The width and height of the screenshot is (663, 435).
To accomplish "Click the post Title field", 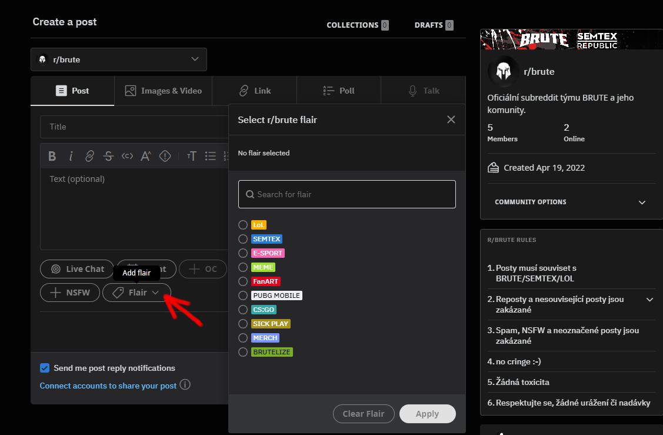I will pyautogui.click(x=135, y=127).
